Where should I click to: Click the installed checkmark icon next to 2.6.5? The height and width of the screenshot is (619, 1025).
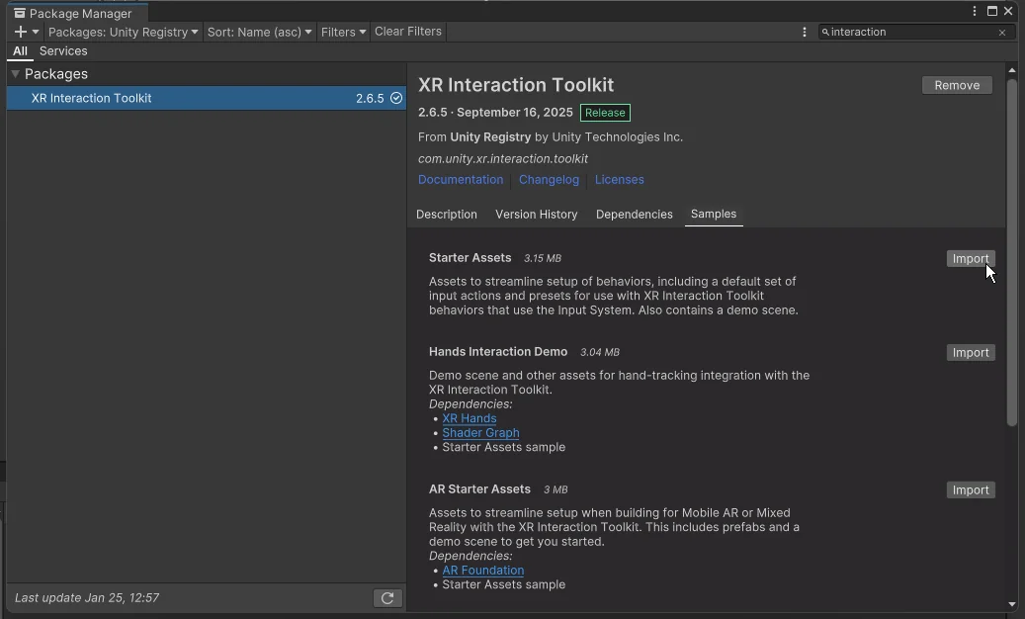(396, 98)
